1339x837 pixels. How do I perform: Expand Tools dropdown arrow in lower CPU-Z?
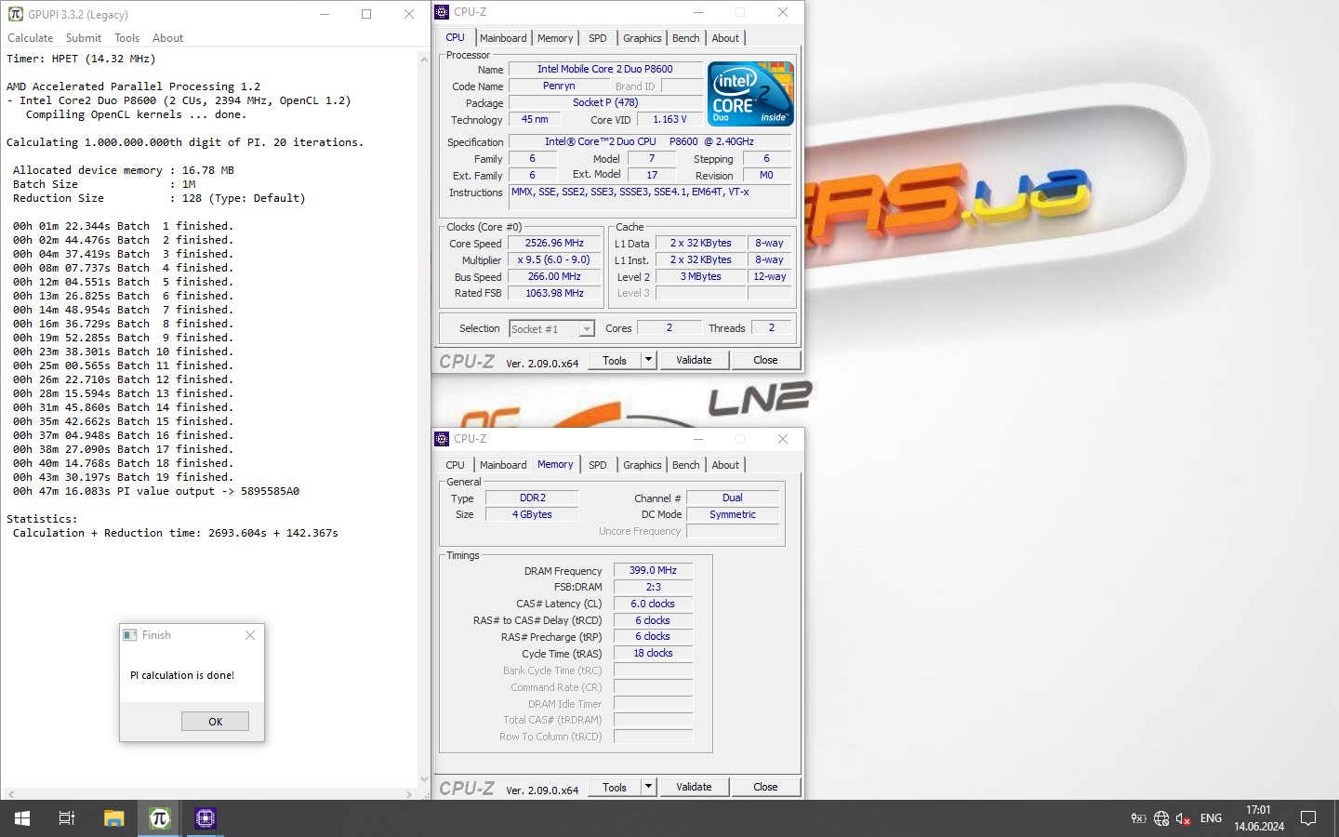coord(648,787)
